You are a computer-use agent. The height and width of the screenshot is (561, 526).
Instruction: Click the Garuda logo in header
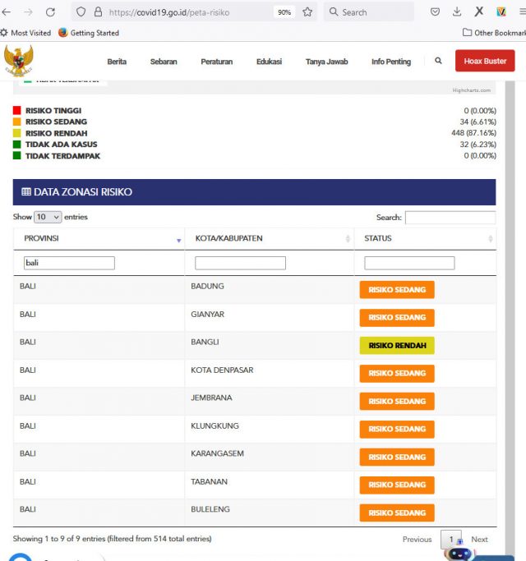coord(18,61)
